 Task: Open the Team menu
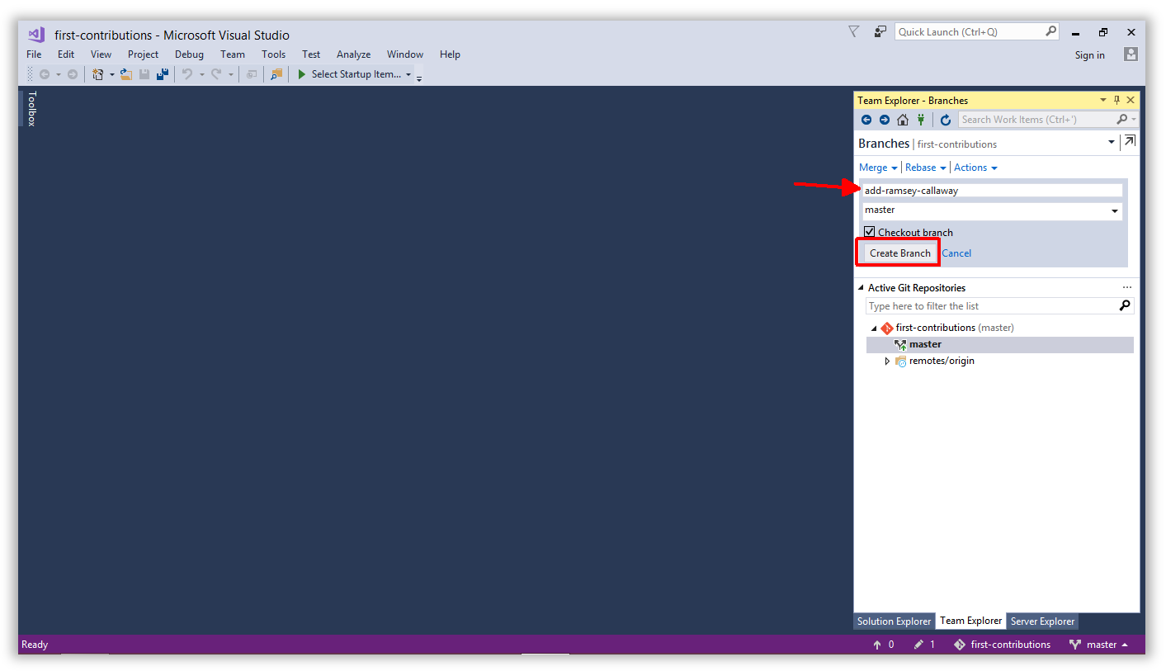(232, 54)
